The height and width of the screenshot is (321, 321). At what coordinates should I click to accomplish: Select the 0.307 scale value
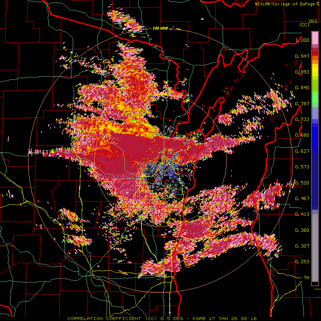point(302,246)
